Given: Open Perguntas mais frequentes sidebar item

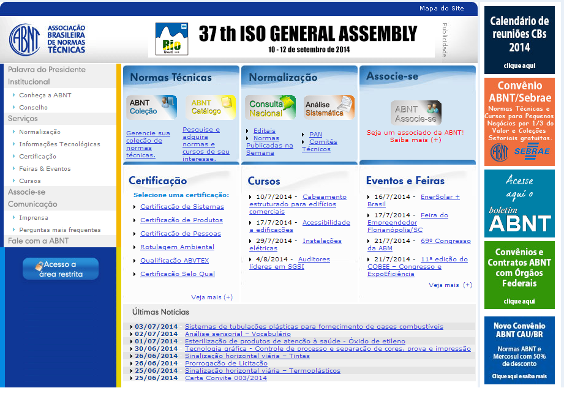Looking at the screenshot, I should pyautogui.click(x=60, y=230).
